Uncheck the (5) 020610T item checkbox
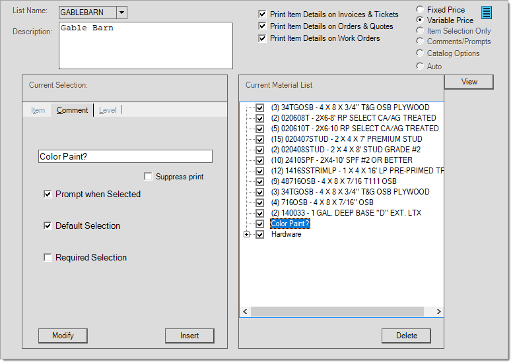Screen dimensions: 513x364 pos(259,129)
